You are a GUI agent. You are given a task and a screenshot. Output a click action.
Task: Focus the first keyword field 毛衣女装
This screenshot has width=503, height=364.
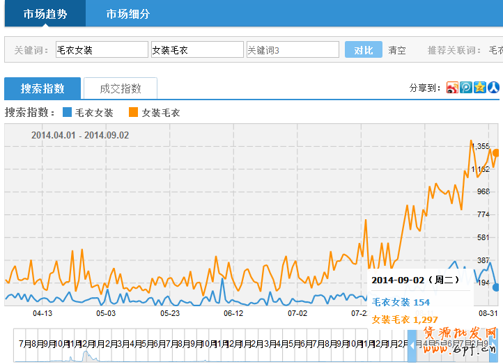[x=101, y=50]
